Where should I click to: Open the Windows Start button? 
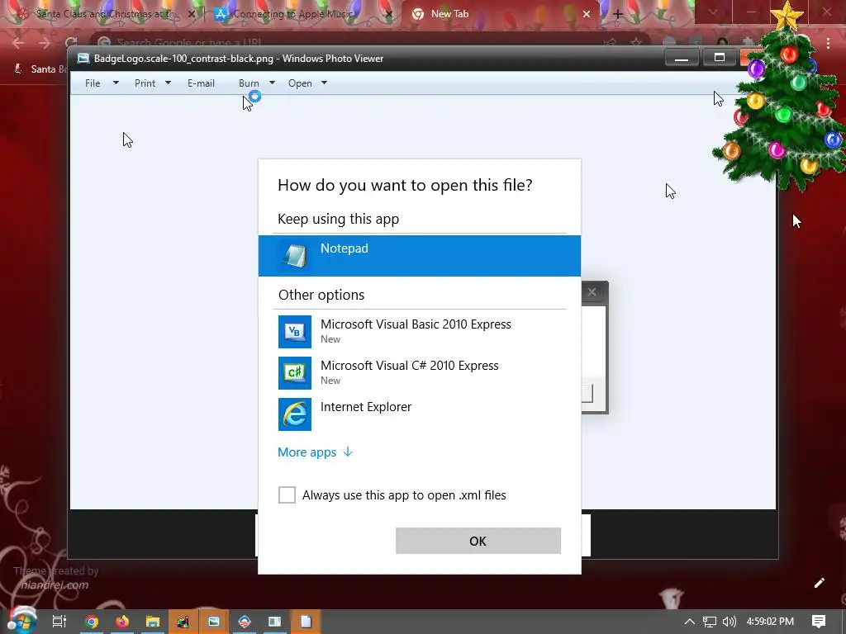coord(22,621)
